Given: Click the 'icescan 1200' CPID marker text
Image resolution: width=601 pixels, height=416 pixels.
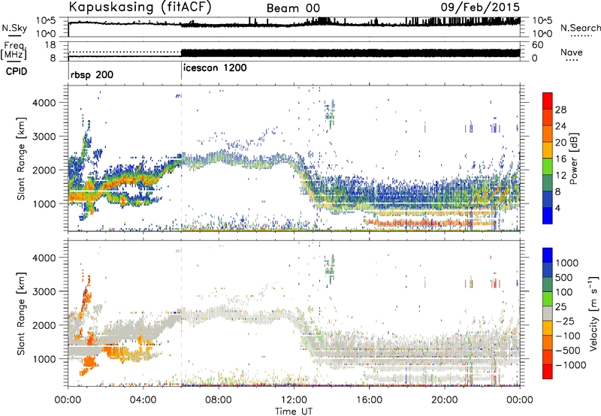Looking at the screenshot, I should [x=215, y=68].
